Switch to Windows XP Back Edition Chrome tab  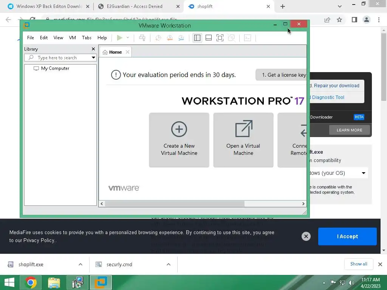click(49, 6)
